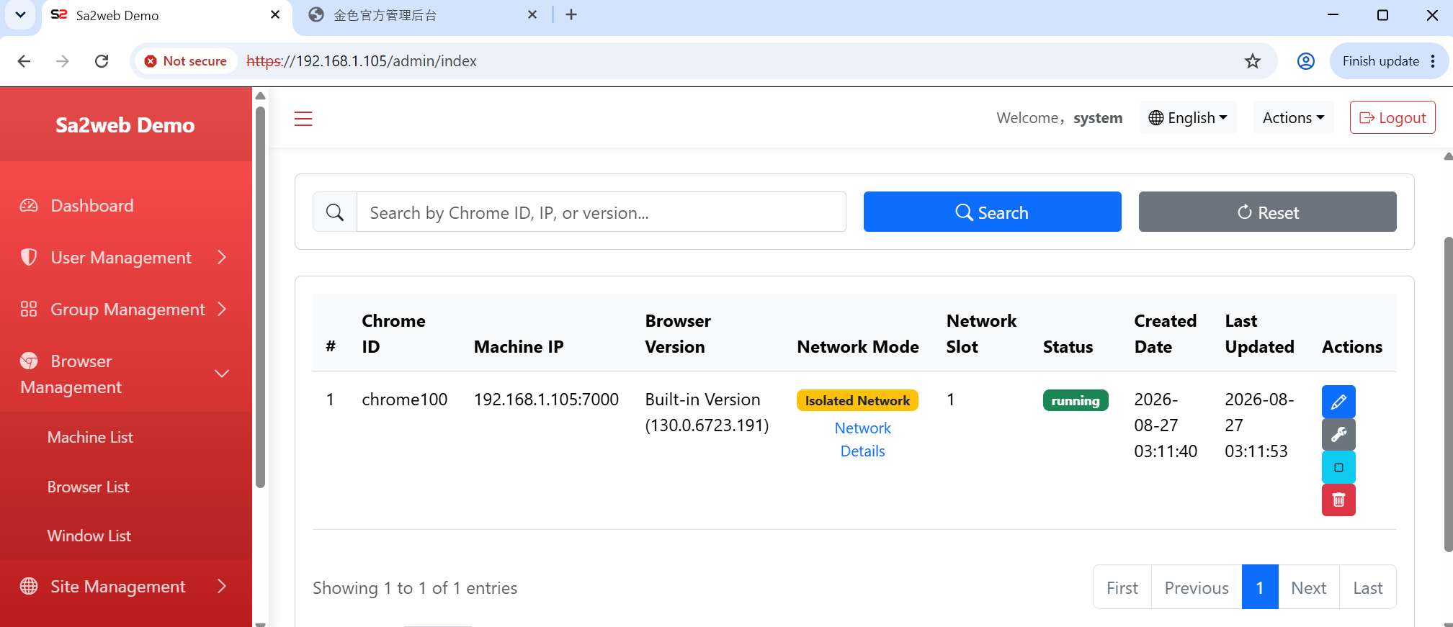1453x627 pixels.
Task: Click the Not secure site info badge
Action: click(186, 61)
